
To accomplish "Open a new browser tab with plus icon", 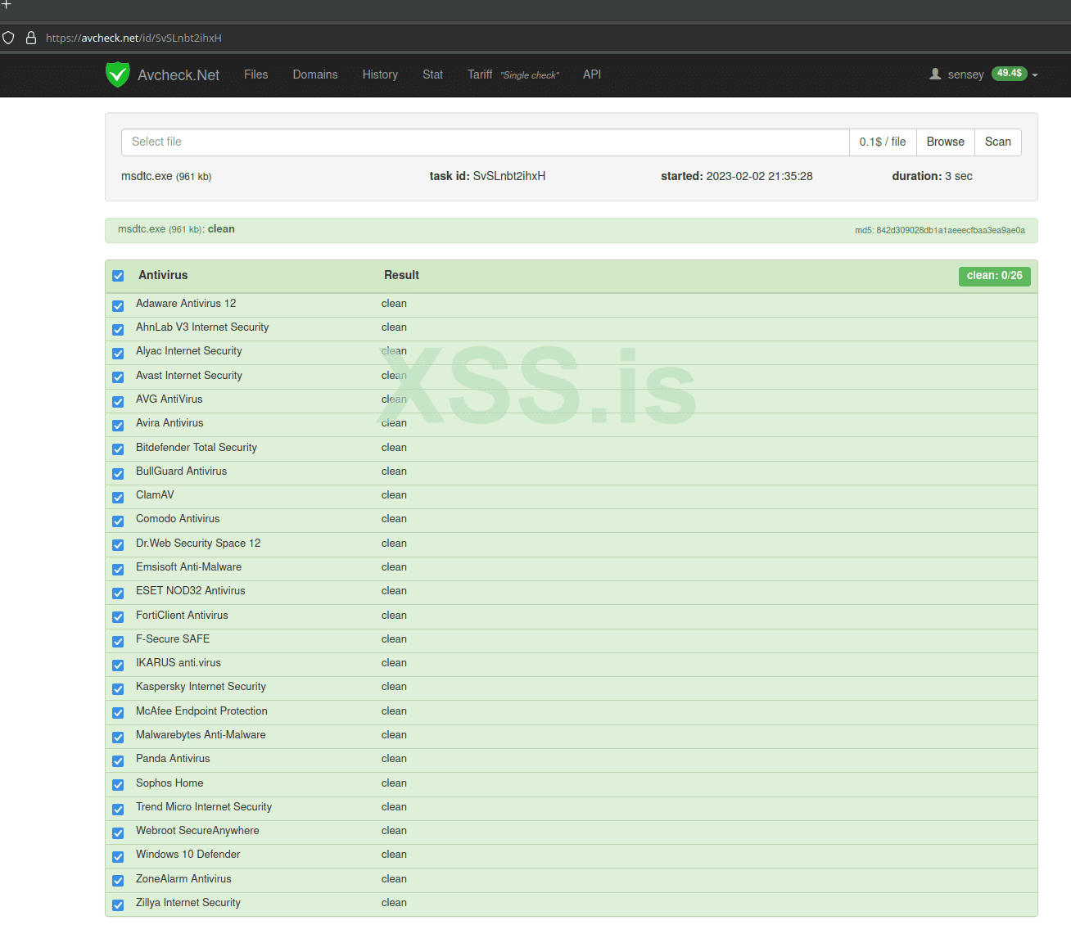I will coord(6,5).
